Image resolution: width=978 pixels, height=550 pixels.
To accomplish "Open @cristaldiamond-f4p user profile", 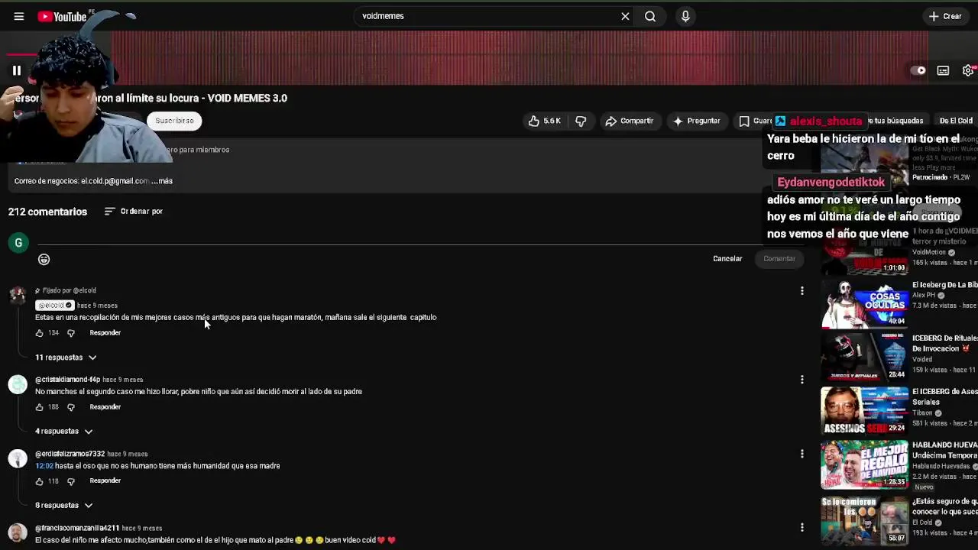I will pos(67,380).
